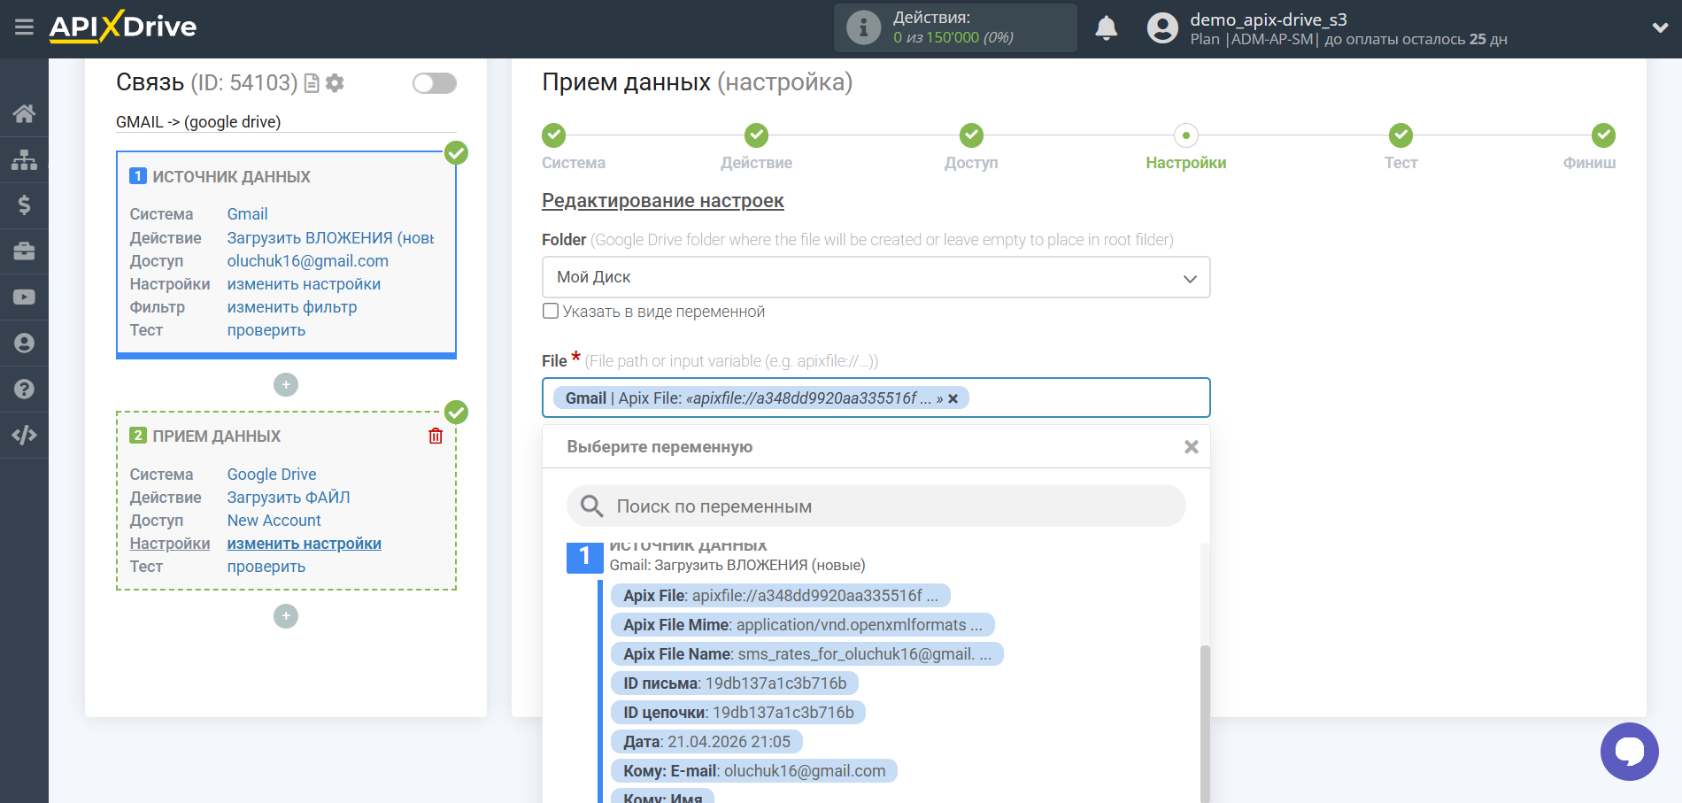Viewport: 1682px width, 803px height.
Task: Open the hamburger main menu
Action: click(24, 27)
